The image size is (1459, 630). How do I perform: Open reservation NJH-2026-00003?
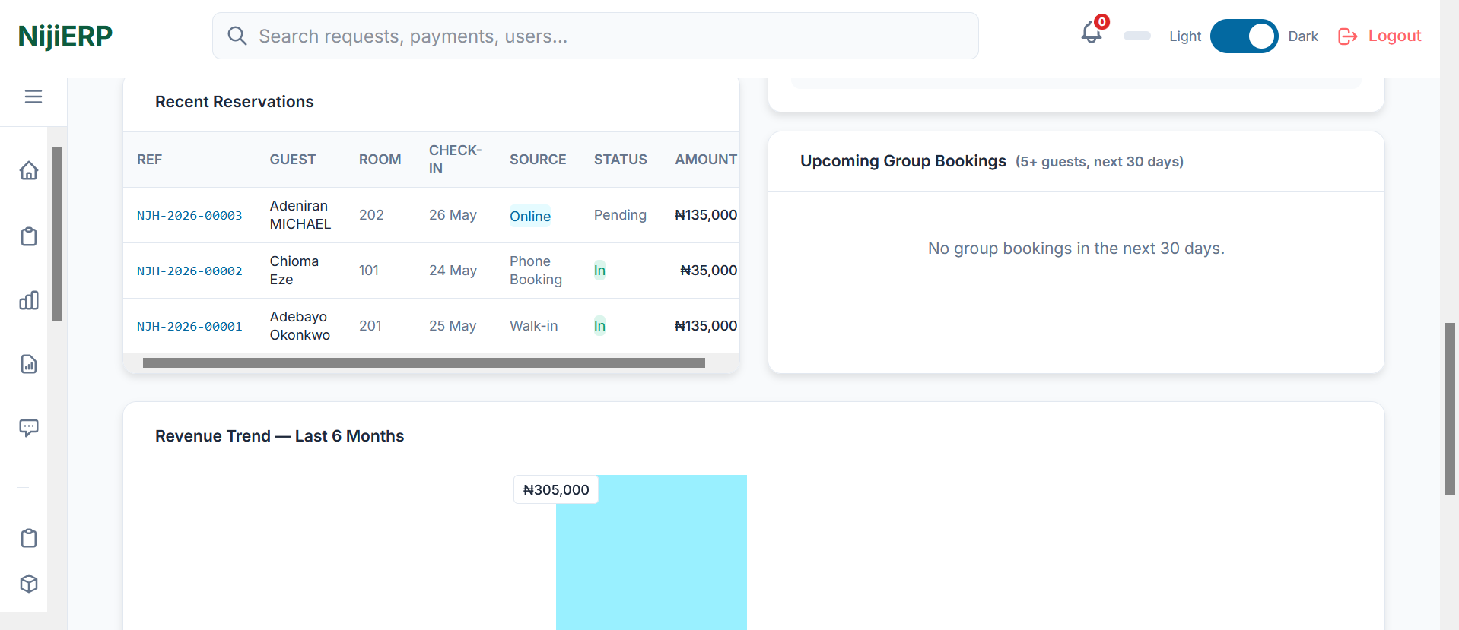[x=189, y=216]
